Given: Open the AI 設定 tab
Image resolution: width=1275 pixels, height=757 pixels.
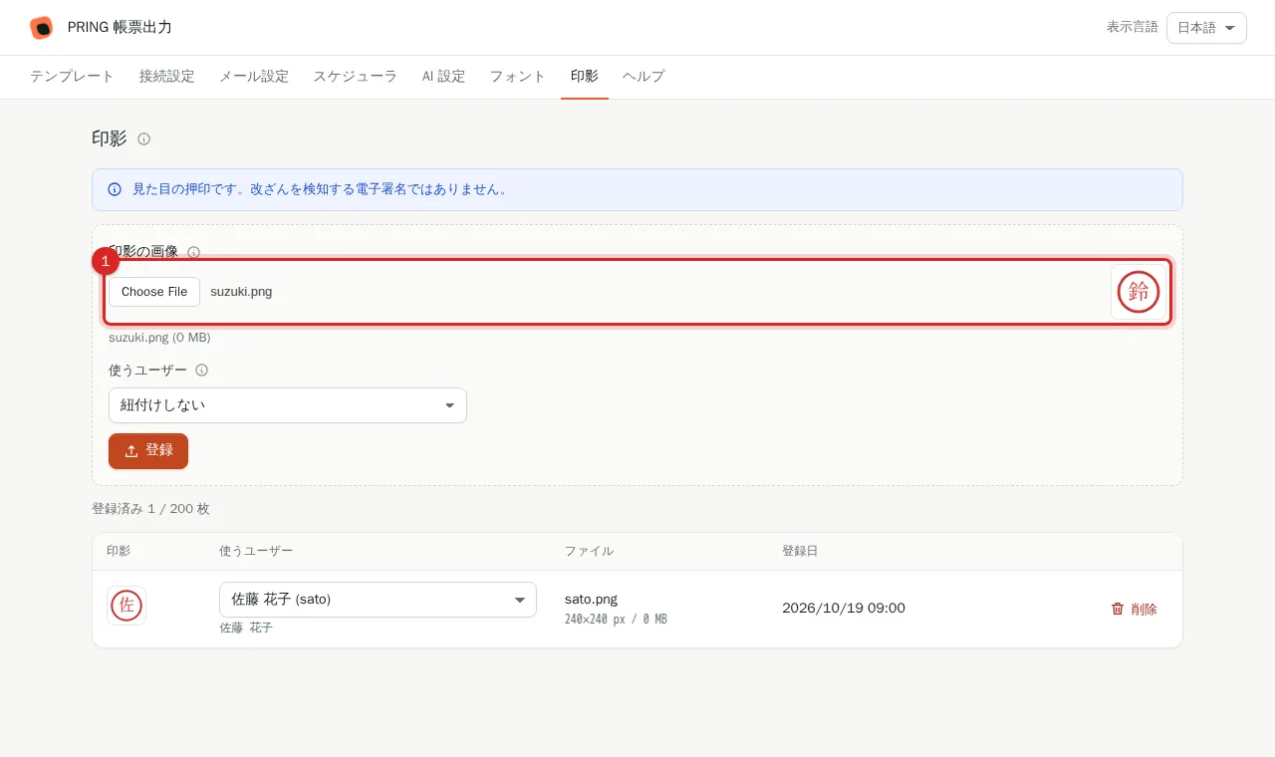Looking at the screenshot, I should (443, 77).
